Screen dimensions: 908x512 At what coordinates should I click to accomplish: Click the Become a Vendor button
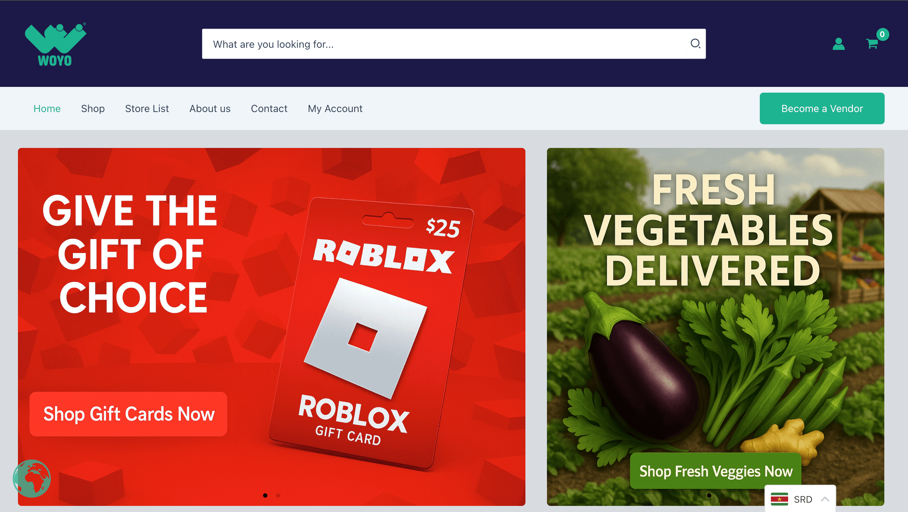coord(822,108)
